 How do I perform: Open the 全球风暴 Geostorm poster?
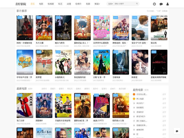(121, 62)
